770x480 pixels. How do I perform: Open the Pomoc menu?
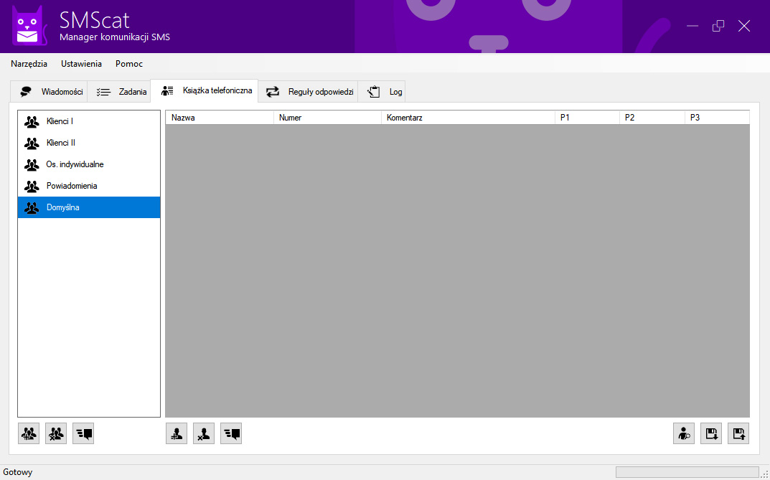point(129,64)
